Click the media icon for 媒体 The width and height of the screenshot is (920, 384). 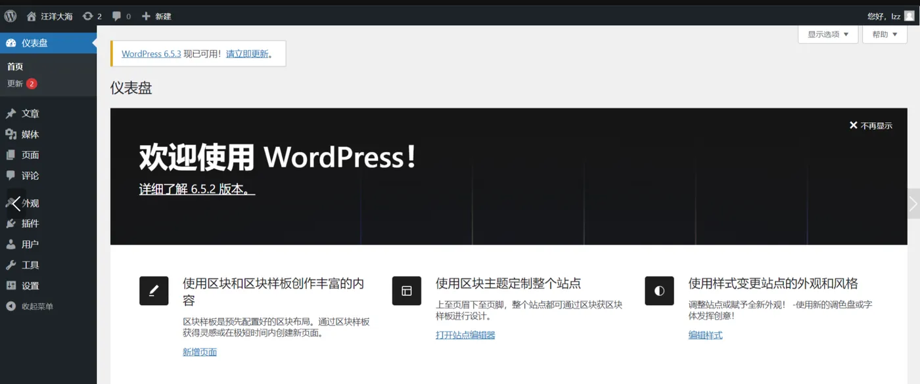pyautogui.click(x=11, y=134)
